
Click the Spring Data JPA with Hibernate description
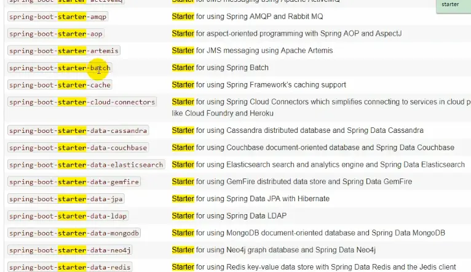(251, 199)
